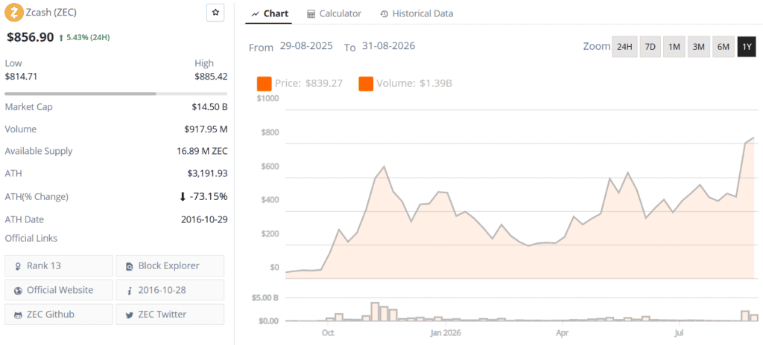Viewport: 763px width, 345px height.
Task: Switch to the Chart tab
Action: tap(270, 13)
